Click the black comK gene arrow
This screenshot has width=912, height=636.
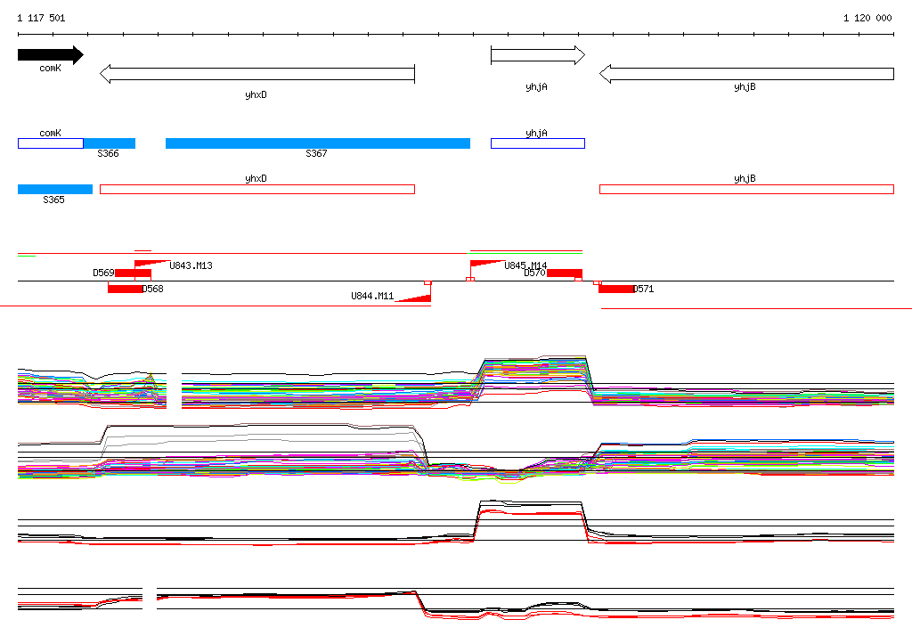tap(51, 55)
